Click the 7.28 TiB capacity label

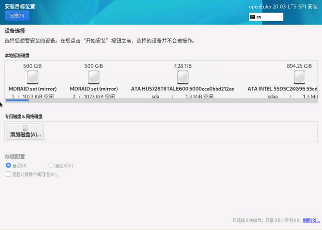click(x=183, y=66)
